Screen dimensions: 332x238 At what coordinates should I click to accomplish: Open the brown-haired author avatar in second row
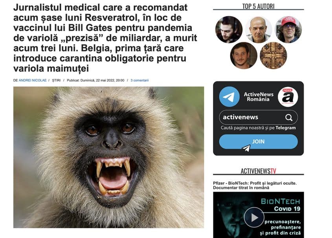[244, 55]
